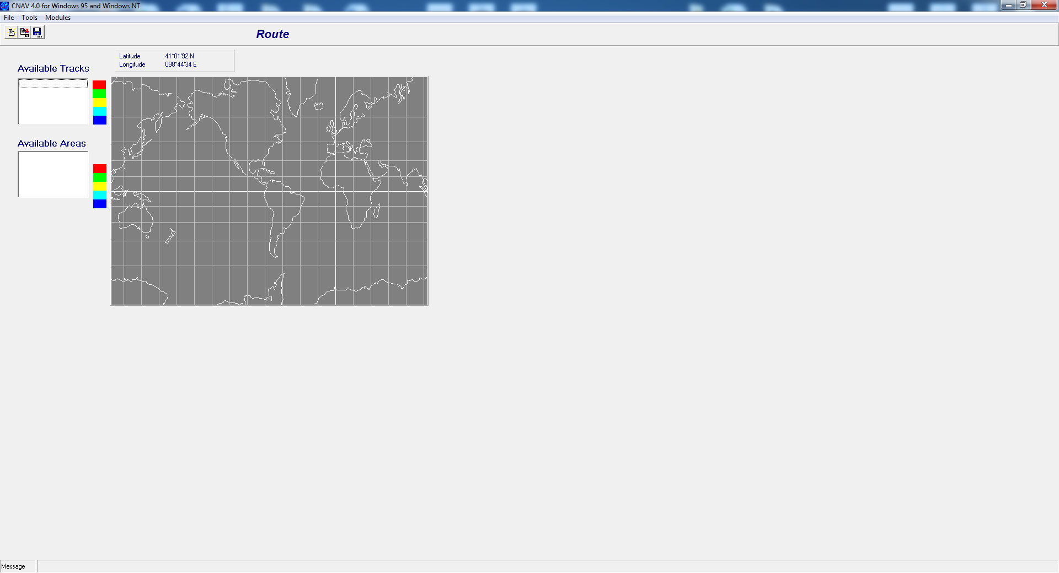Restore down the CNAV window
The image size is (1059, 573).
(1023, 5)
